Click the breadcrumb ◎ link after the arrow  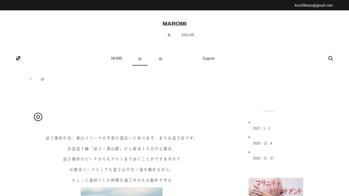pyautogui.click(x=42, y=79)
